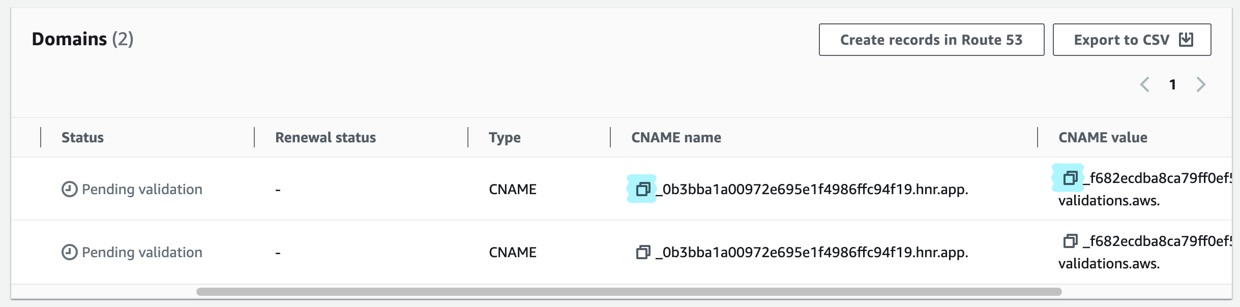1240x307 pixels.
Task: Copy the second row's CNAME name
Action: tap(643, 252)
